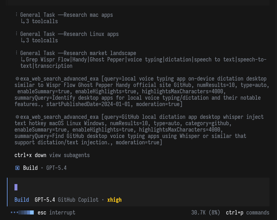
Task: Click the dotted handle beside Research mac apps task
Action: coord(17,14)
